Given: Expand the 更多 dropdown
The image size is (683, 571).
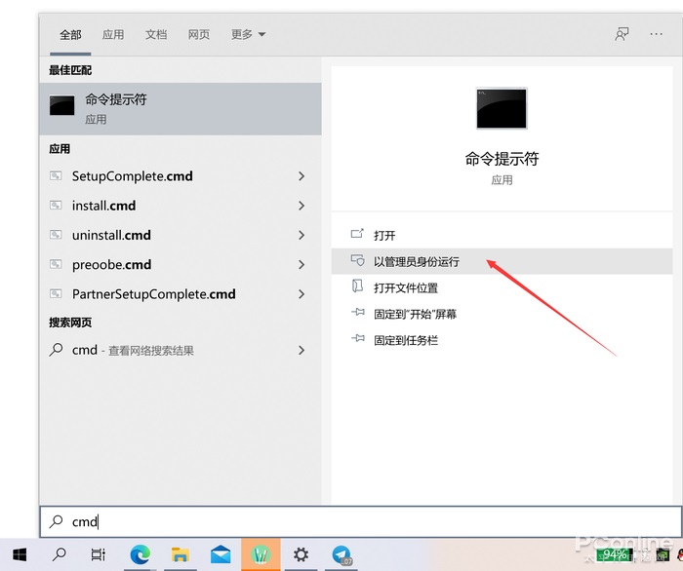Looking at the screenshot, I should pyautogui.click(x=248, y=34).
